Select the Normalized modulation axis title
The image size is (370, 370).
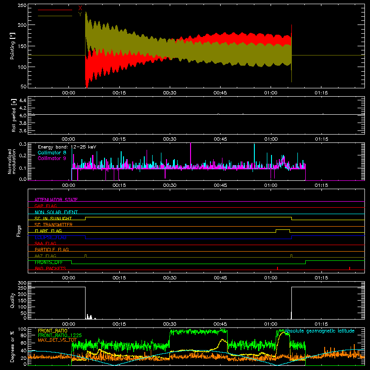tap(12, 161)
